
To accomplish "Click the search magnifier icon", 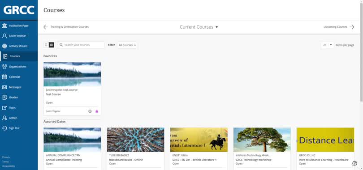I will click(x=61, y=45).
